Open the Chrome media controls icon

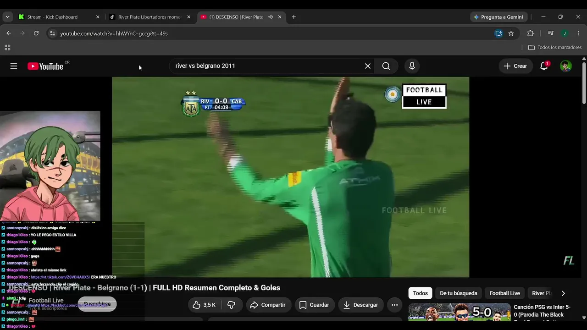click(551, 33)
